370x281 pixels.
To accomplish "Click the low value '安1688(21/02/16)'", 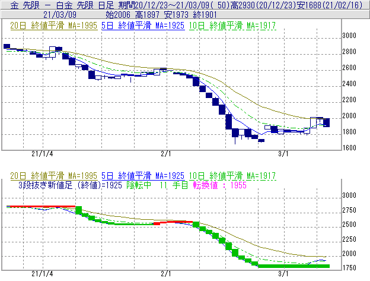I will (x=330, y=5).
